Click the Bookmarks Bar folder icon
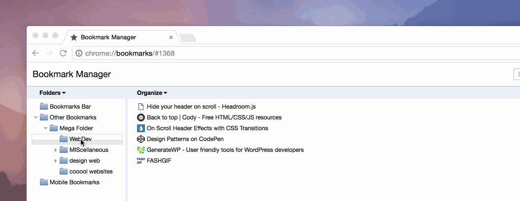This screenshot has height=201, width=520. (x=44, y=107)
